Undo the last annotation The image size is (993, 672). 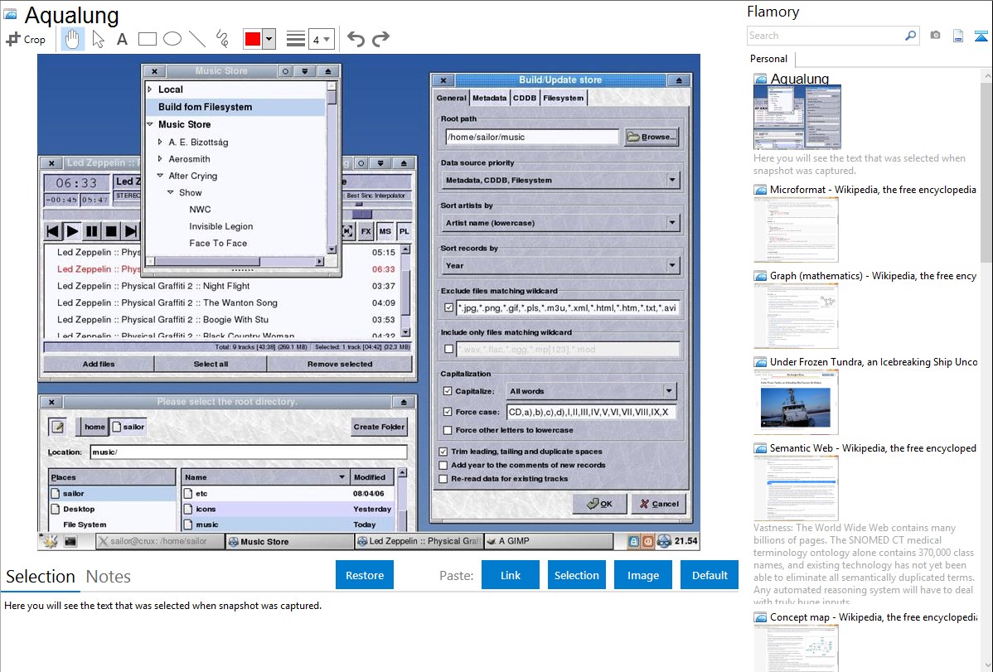pyautogui.click(x=356, y=39)
